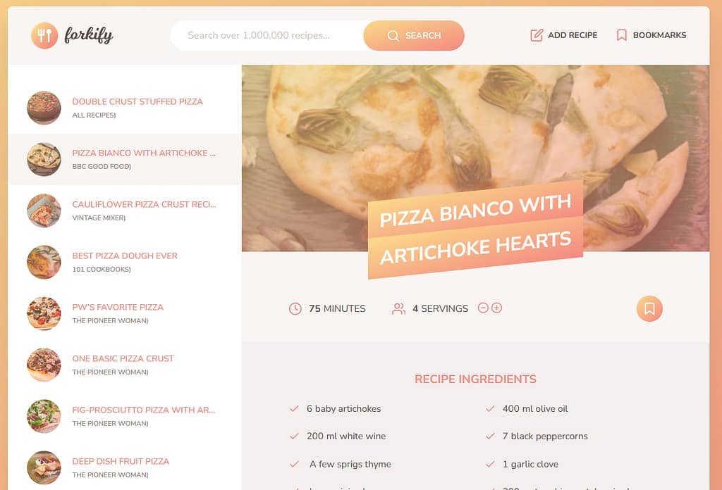Open Best Pizza Dough Ever recipe
Image resolution: width=722 pixels, height=490 pixels.
pyautogui.click(x=124, y=262)
